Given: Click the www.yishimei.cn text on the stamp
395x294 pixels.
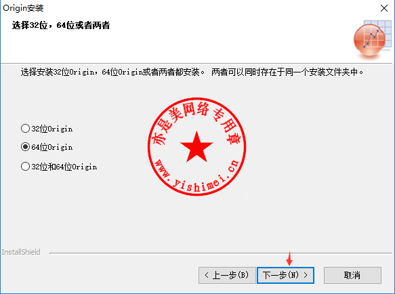Looking at the screenshot, I should coord(196,176).
